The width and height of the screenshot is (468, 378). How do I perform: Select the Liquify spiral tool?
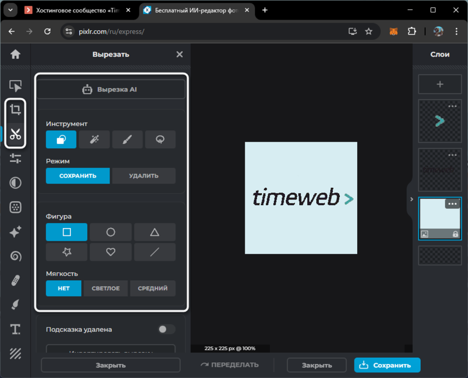pyautogui.click(x=15, y=256)
